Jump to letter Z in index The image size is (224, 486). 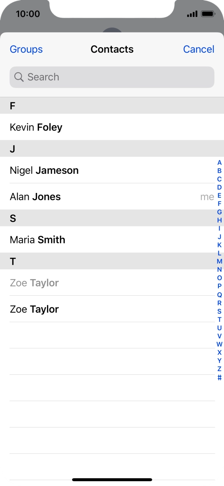pos(220,369)
